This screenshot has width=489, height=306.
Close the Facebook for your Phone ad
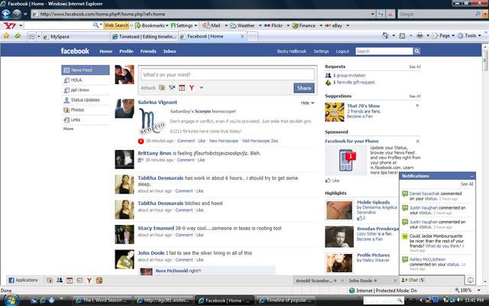[418, 142]
